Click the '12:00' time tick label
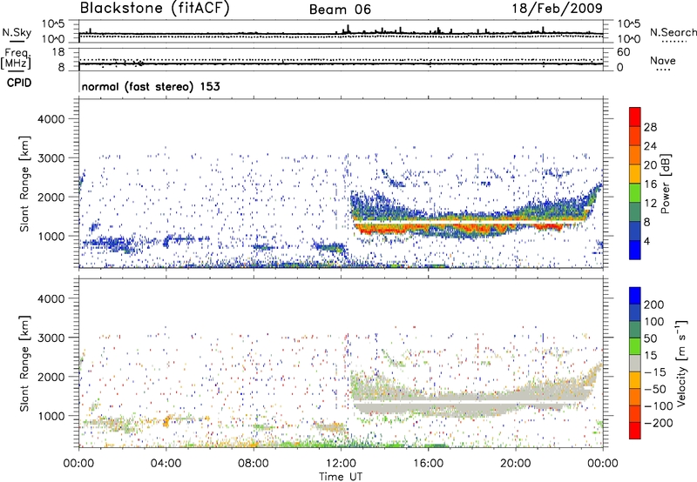Image resolution: width=697 pixels, height=482 pixels. 341,464
